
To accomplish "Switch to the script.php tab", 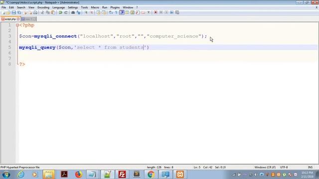I will (10, 19).
